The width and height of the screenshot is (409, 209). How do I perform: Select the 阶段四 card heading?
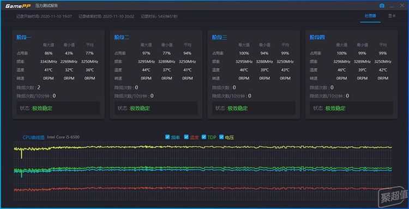point(317,37)
